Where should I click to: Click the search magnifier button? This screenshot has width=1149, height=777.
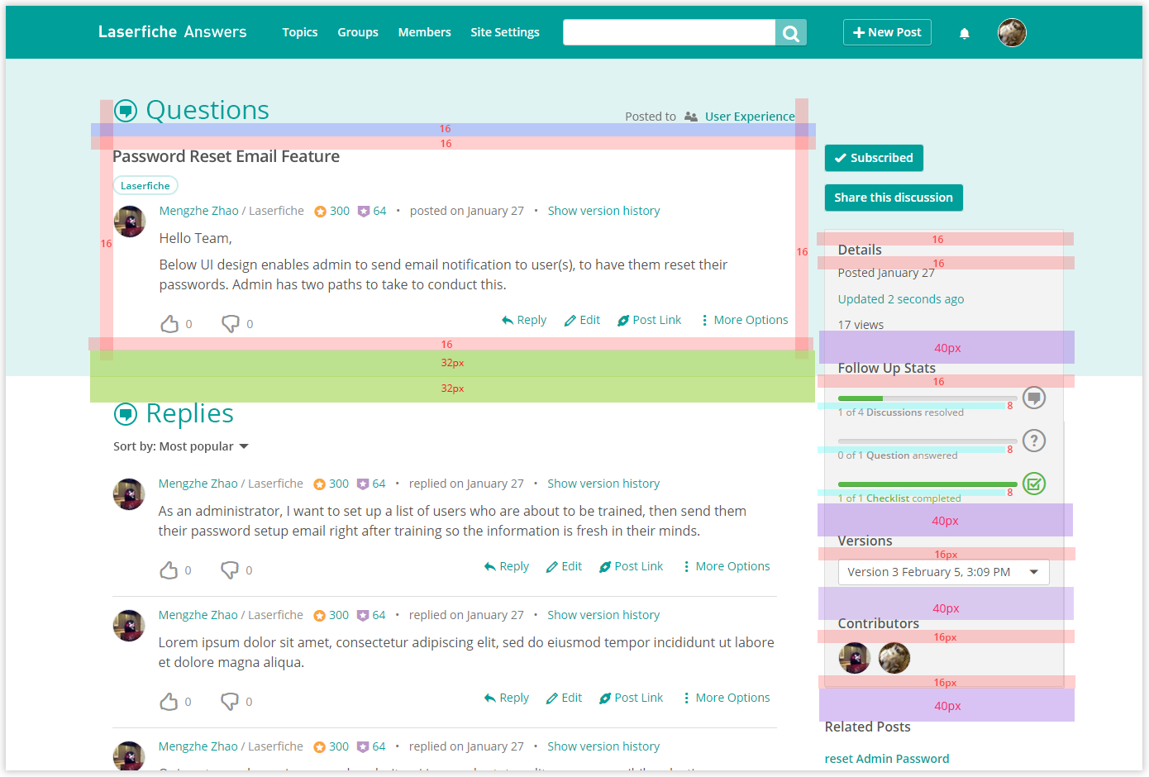[x=791, y=32]
